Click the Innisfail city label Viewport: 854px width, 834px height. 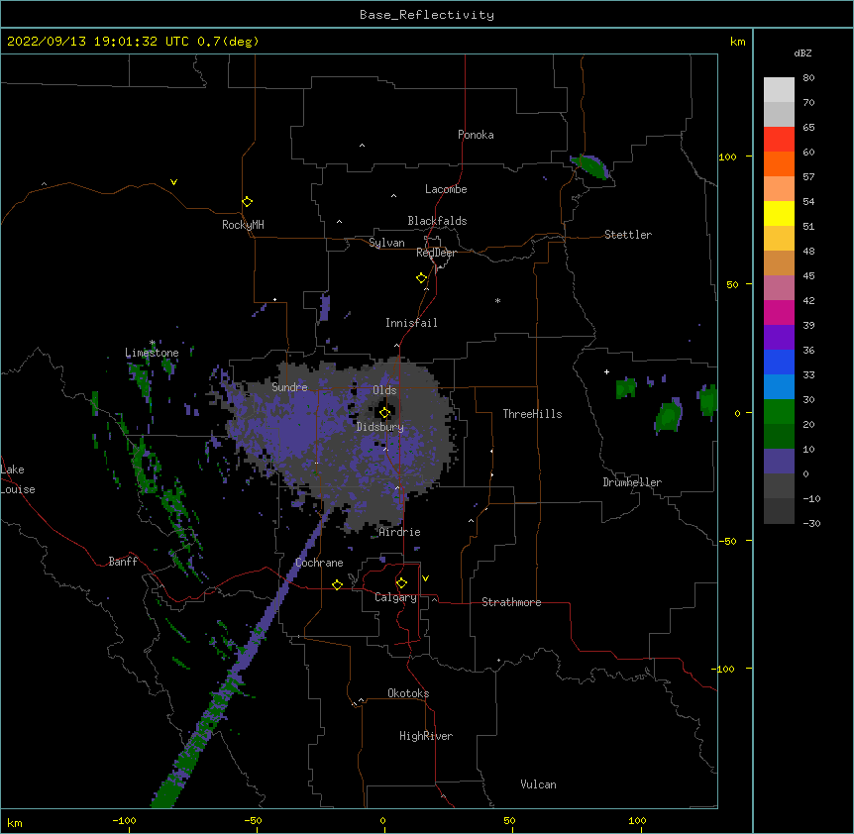tap(411, 323)
